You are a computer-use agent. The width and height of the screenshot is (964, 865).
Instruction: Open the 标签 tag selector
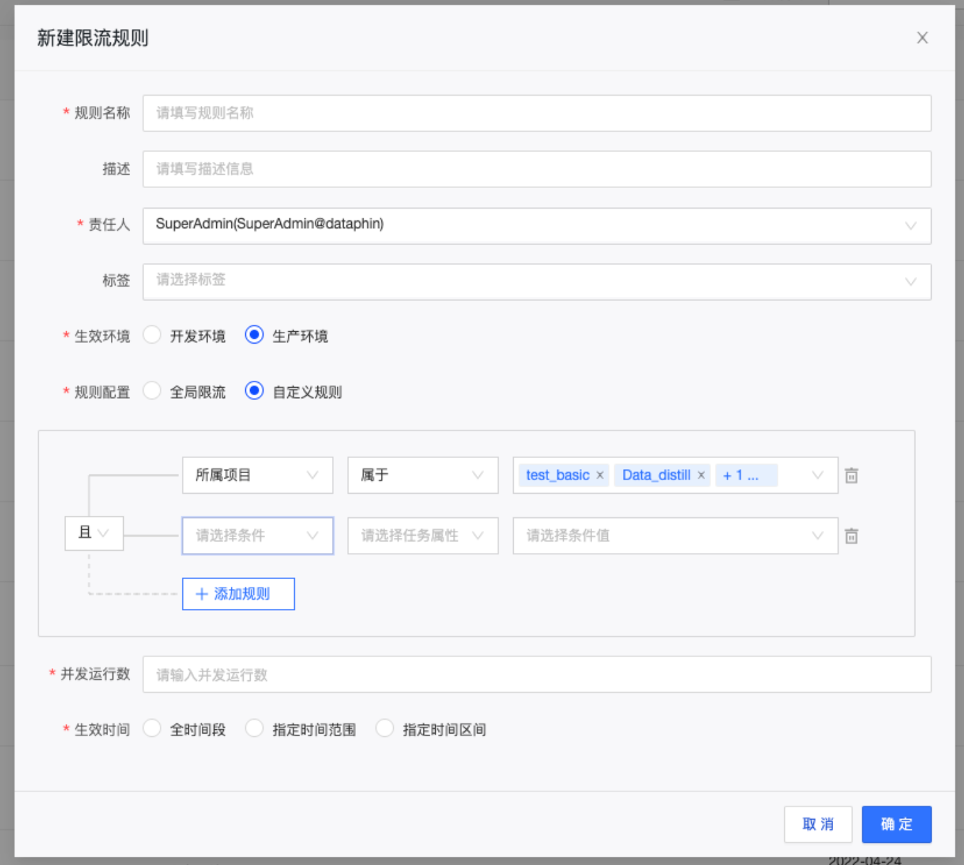pos(536,281)
